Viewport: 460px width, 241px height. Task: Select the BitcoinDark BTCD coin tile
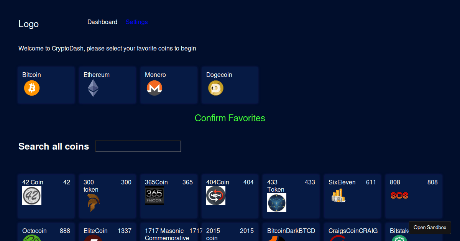(291, 232)
